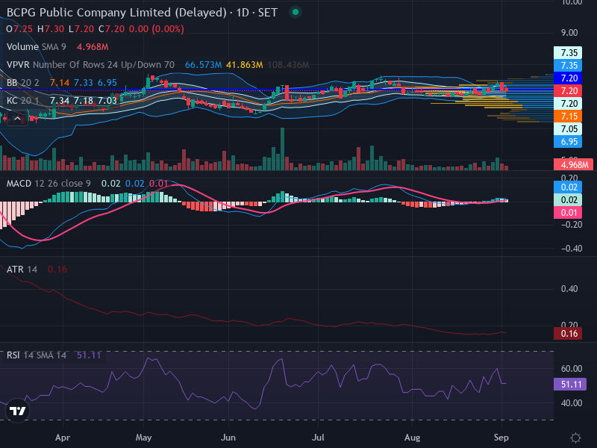Select the ATR 14 legend
Image resolution: width=597 pixels, height=448 pixels.
pyautogui.click(x=22, y=270)
